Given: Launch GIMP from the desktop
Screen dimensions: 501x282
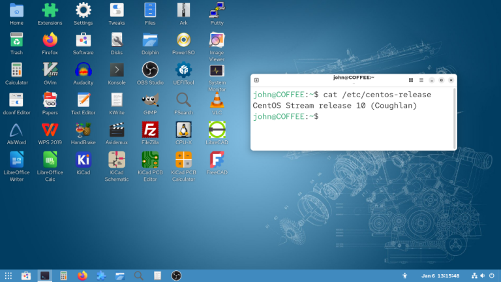Looking at the screenshot, I should click(150, 100).
